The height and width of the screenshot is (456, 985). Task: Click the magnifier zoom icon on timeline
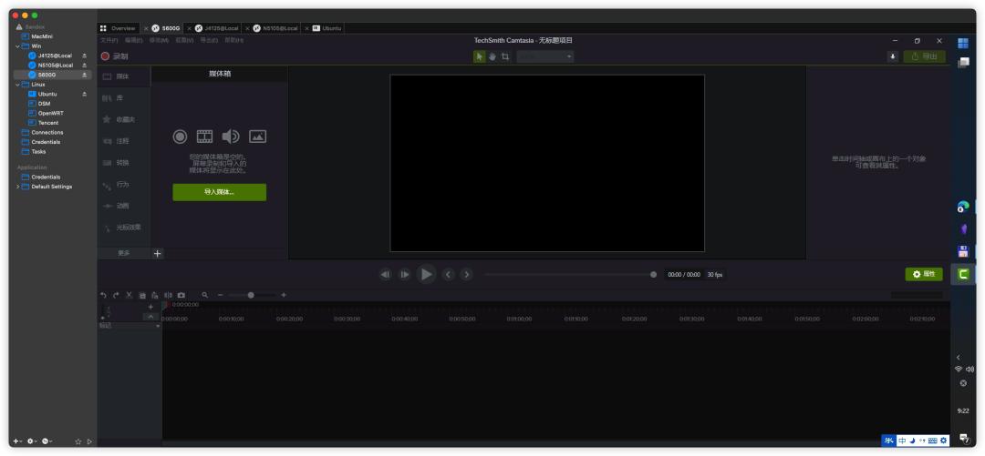tap(205, 295)
